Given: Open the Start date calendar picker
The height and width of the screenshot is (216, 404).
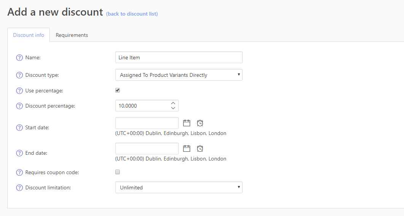Looking at the screenshot, I should (x=186, y=123).
